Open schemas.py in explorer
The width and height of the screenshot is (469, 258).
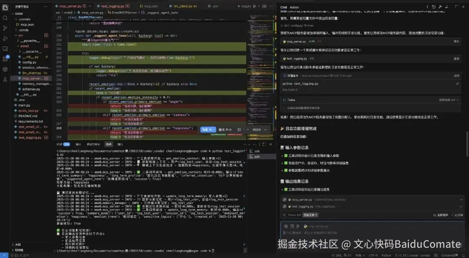pos(31,89)
